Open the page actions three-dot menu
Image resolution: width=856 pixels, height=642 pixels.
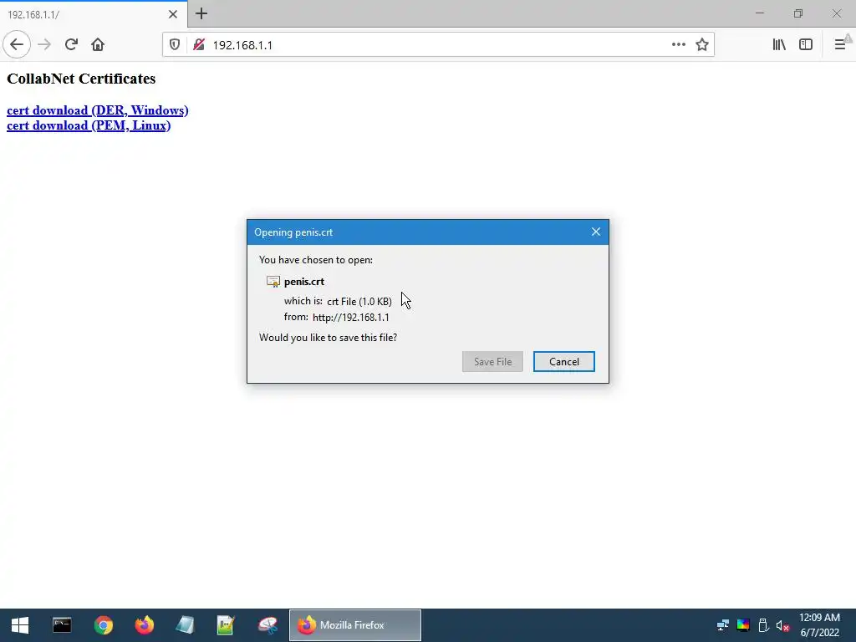(679, 45)
